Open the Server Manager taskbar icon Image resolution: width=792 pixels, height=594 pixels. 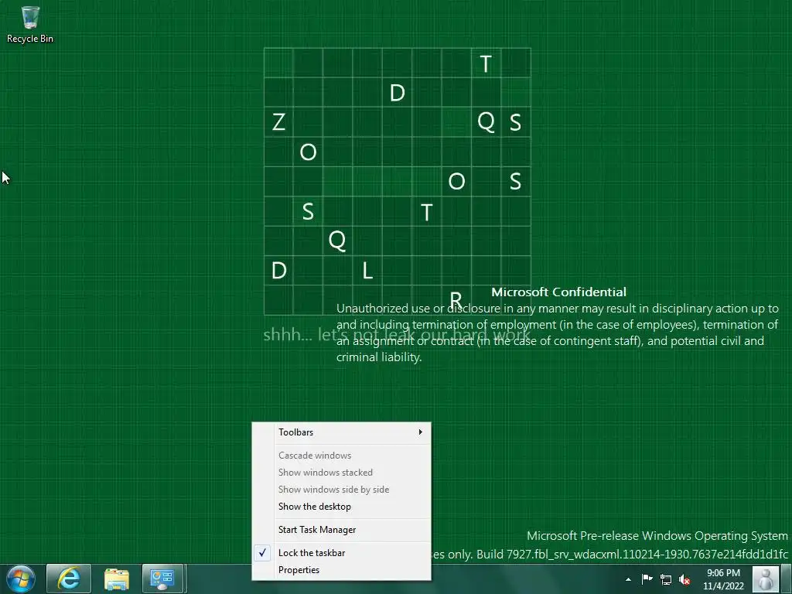click(x=162, y=579)
